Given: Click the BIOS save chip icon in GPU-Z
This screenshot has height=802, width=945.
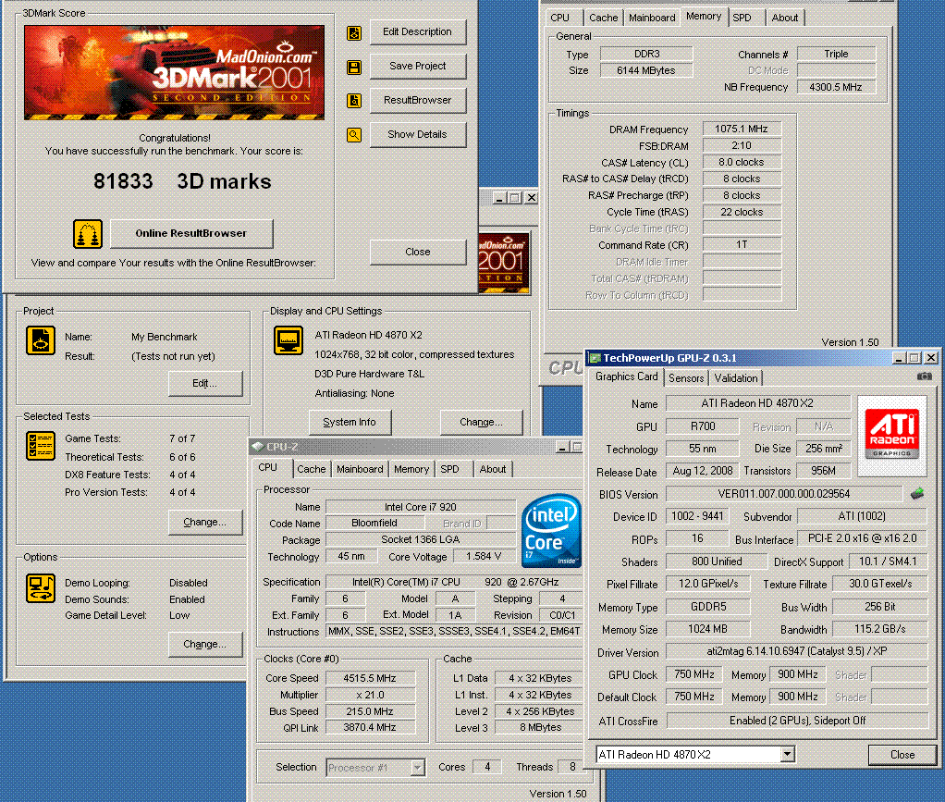Looking at the screenshot, I should pos(917,494).
